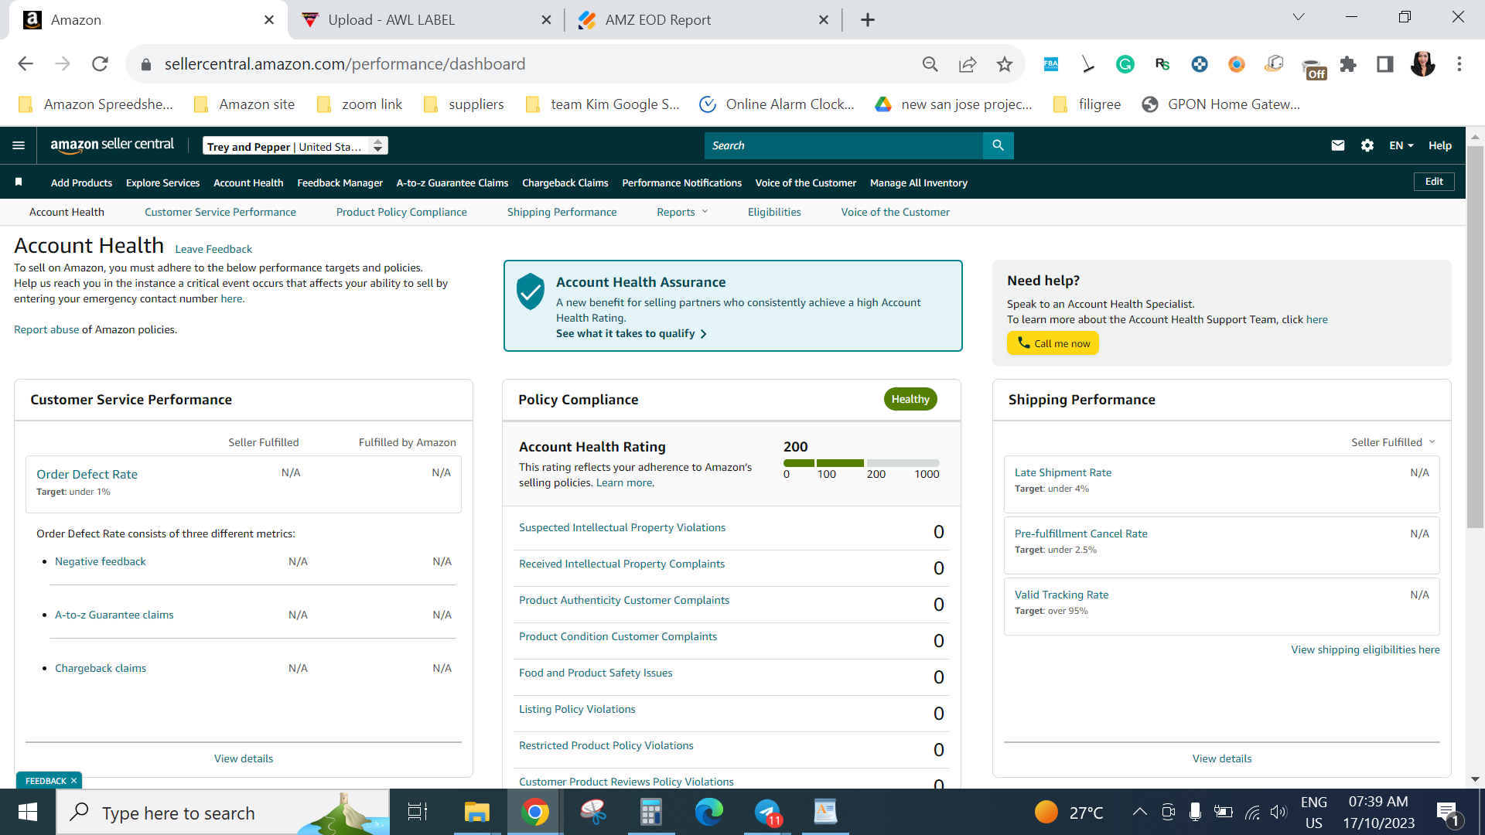The image size is (1485, 835).
Task: Open Calculator from taskbar
Action: [x=650, y=813]
